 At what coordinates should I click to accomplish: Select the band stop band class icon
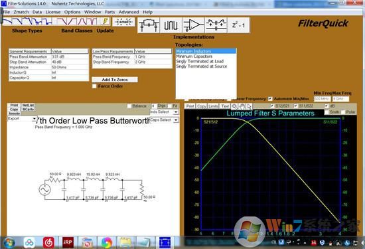click(x=92, y=21)
